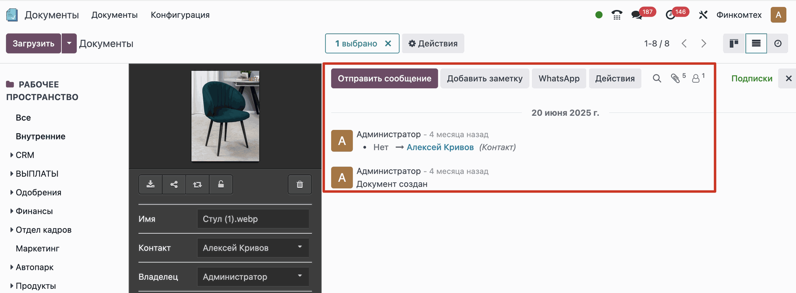The height and width of the screenshot is (293, 796).
Task: Open the Конфигурация menu
Action: [180, 15]
